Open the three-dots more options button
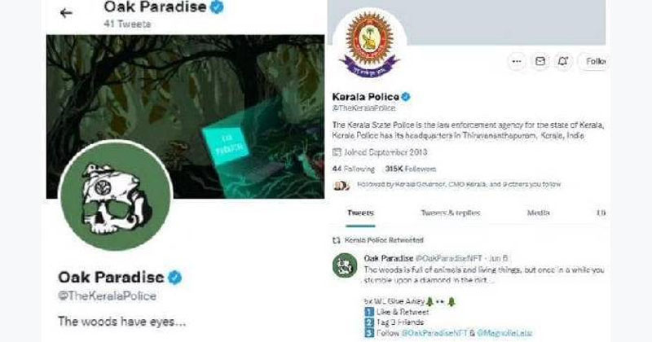 coord(517,62)
